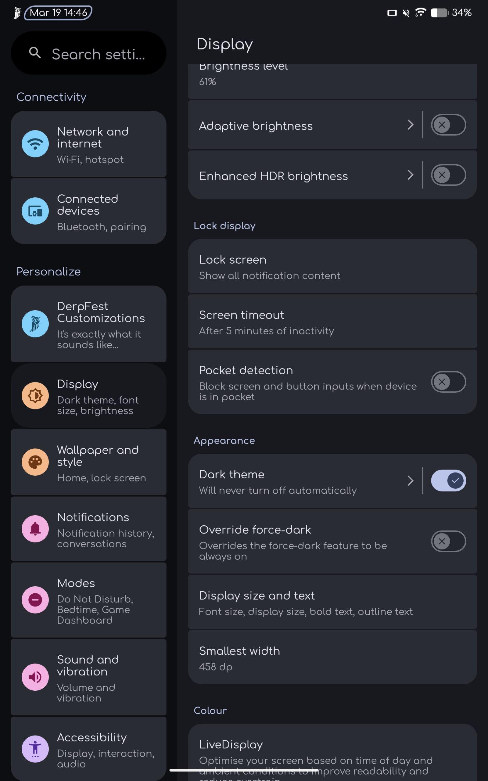Turn on Pocket detection toggle

click(x=448, y=382)
